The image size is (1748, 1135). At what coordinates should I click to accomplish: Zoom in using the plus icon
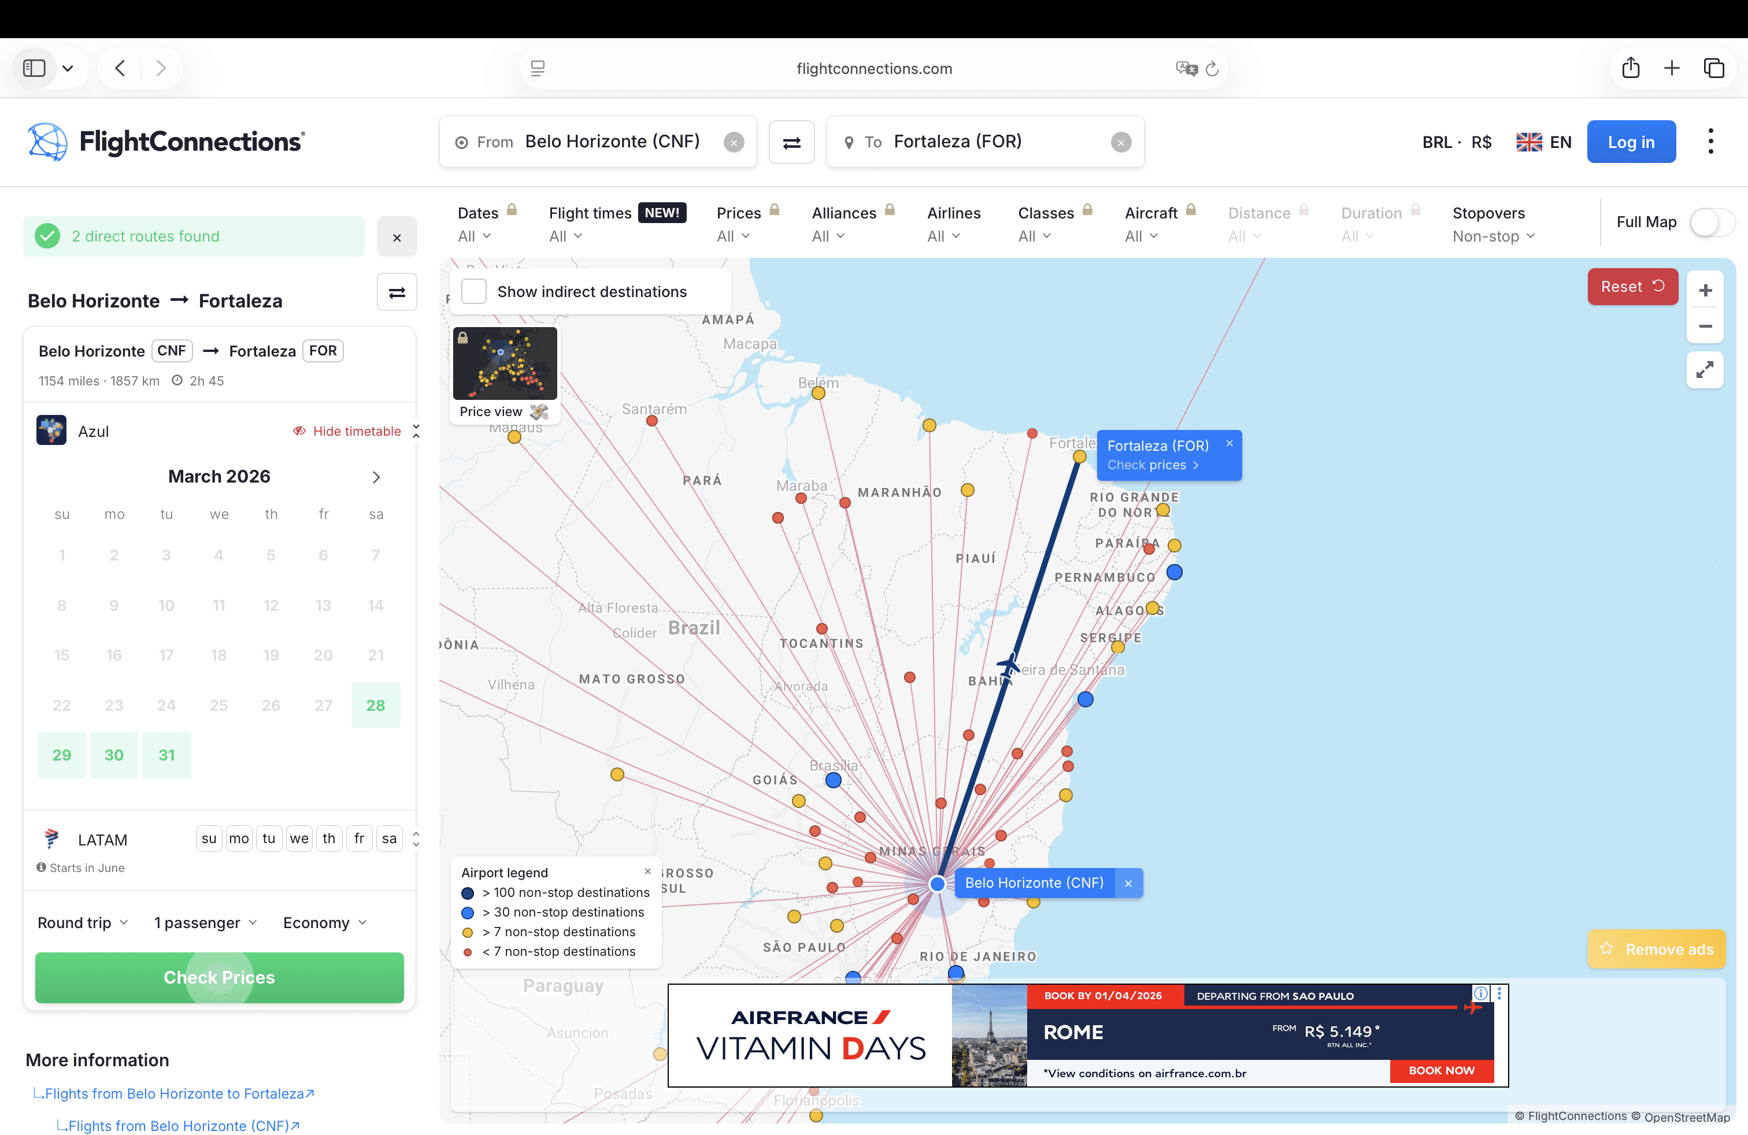[x=1705, y=290]
